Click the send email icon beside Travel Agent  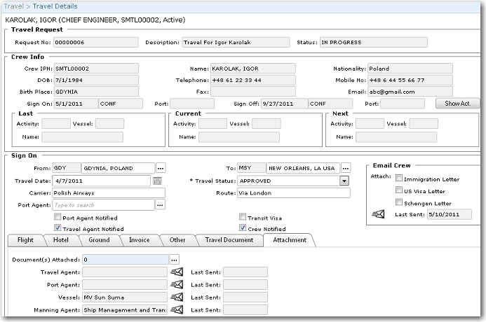click(177, 272)
